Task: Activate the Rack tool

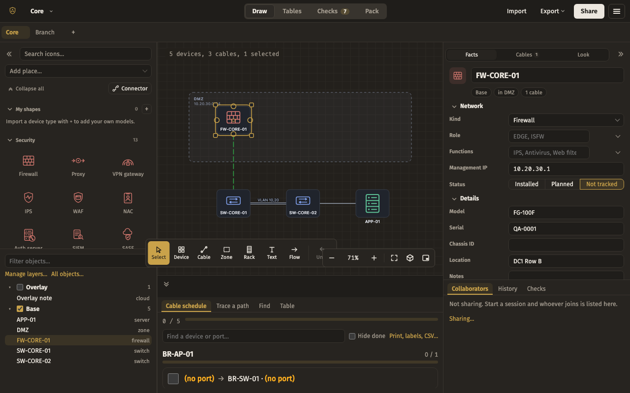Action: tap(249, 253)
